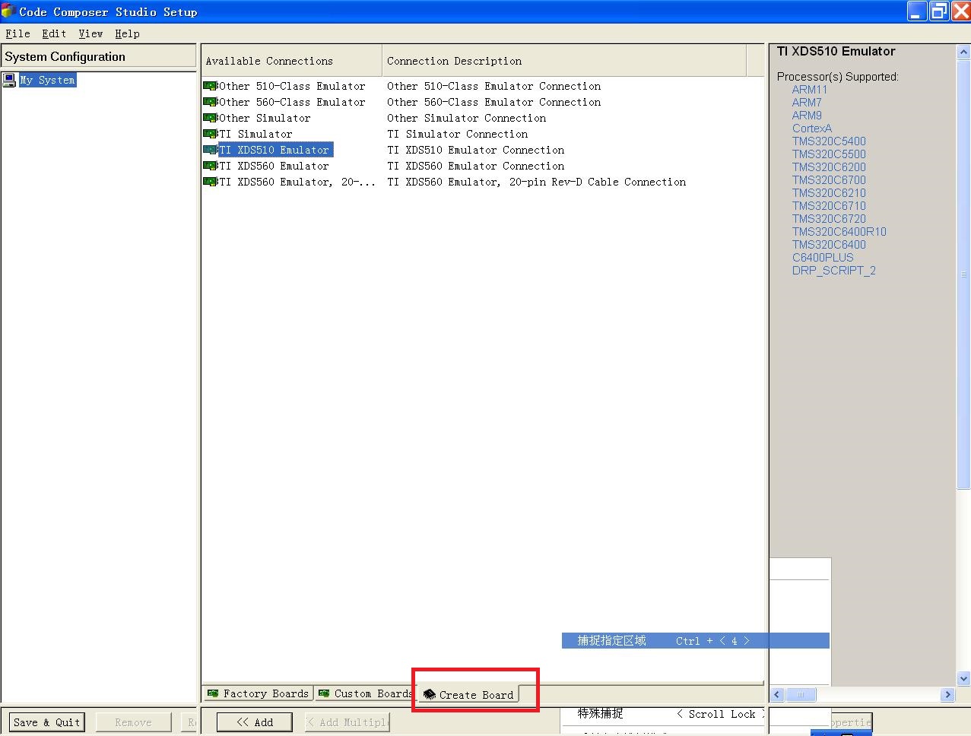Screen dimensions: 971x736
Task: Click the ARM11 processor link
Action: click(810, 90)
